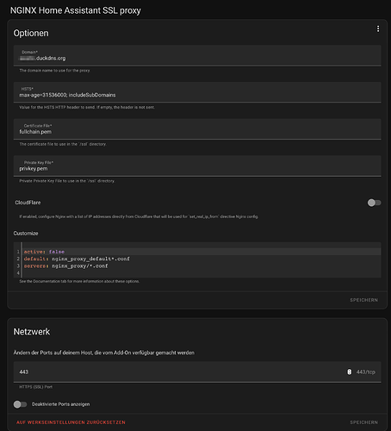
Task: Click the Domain input field
Action: (x=197, y=55)
